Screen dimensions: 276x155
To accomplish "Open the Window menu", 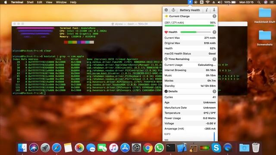I will pyautogui.click(x=61, y=2).
